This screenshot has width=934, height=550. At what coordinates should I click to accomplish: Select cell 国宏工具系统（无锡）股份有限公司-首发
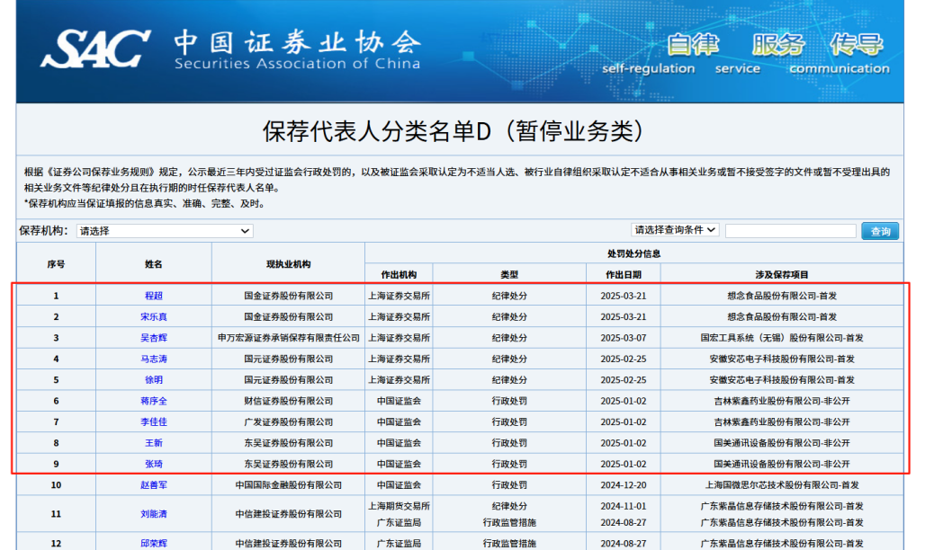782,338
